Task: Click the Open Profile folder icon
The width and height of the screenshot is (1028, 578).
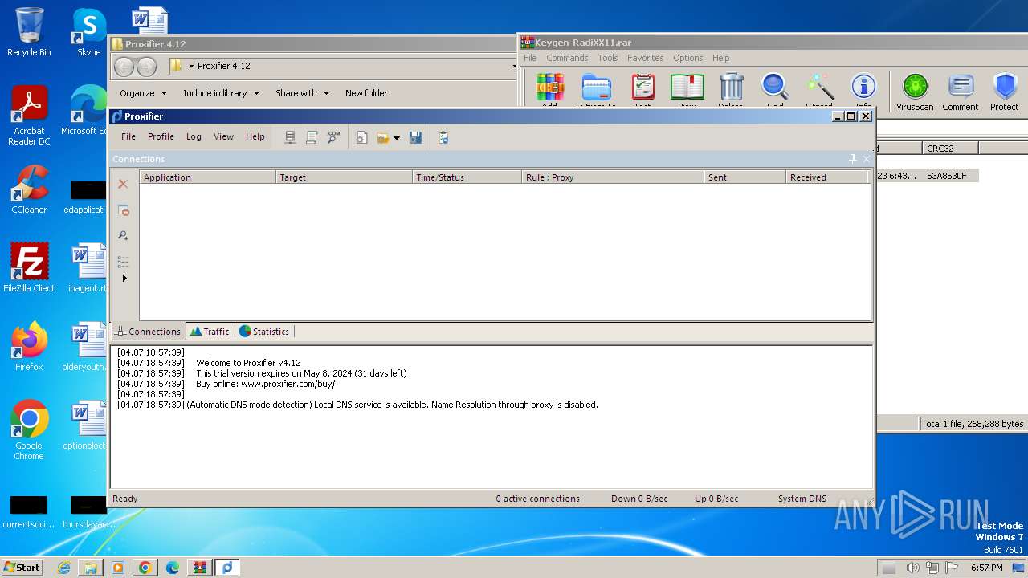Action: [x=383, y=137]
